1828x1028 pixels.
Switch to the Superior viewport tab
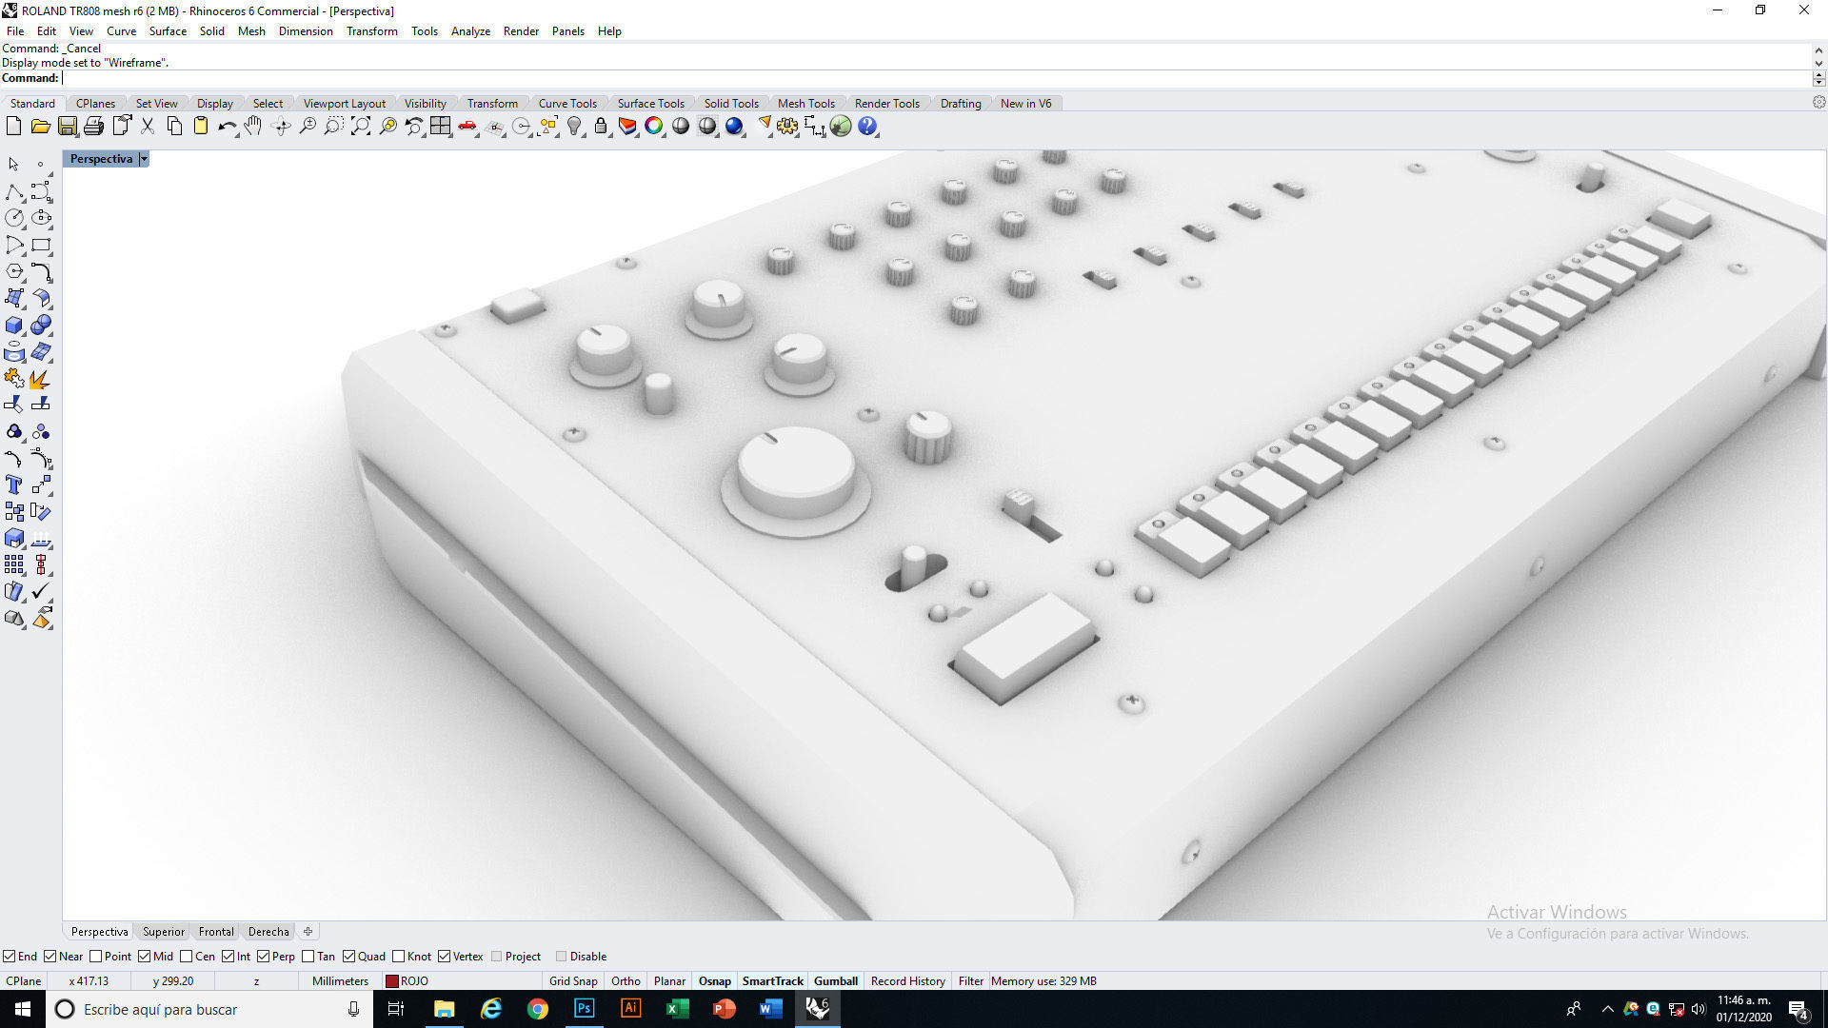click(x=164, y=932)
